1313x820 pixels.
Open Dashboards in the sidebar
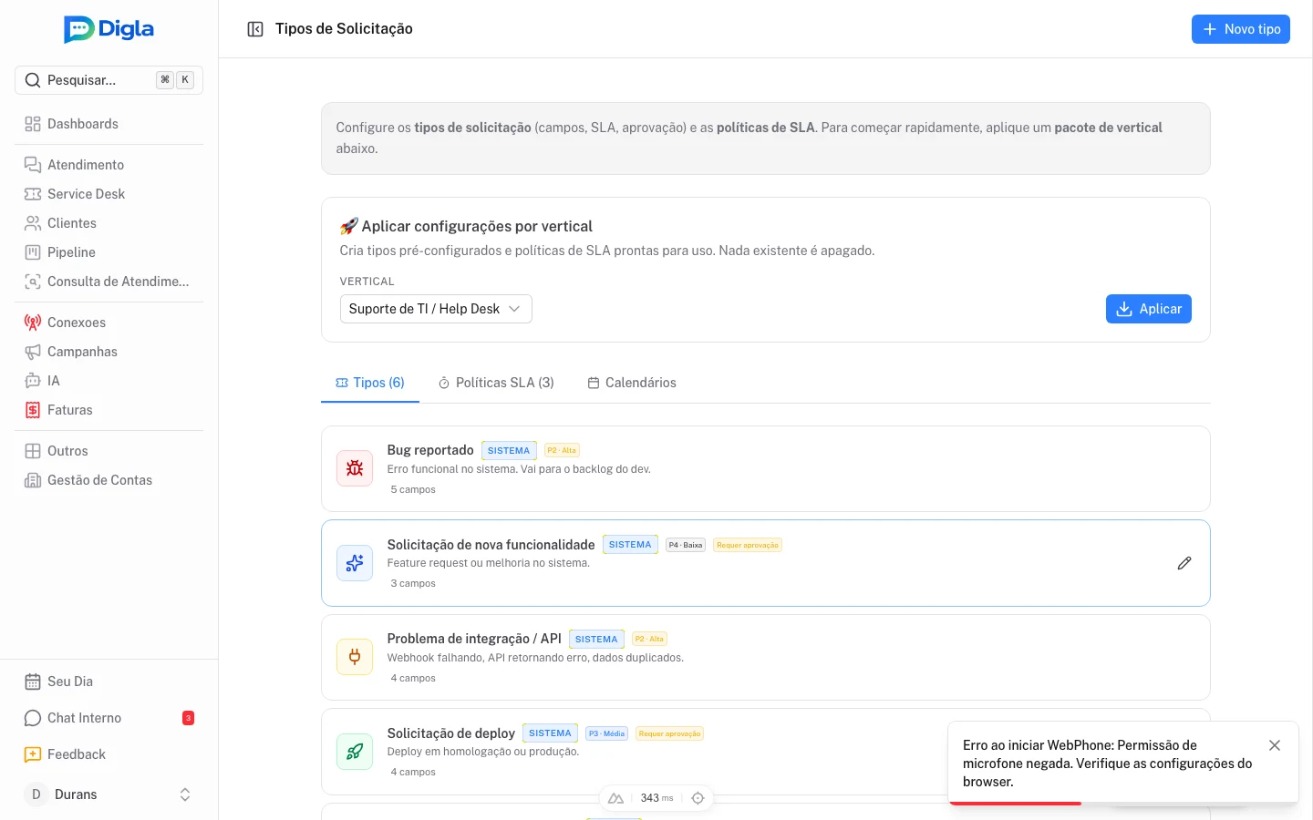(x=109, y=124)
